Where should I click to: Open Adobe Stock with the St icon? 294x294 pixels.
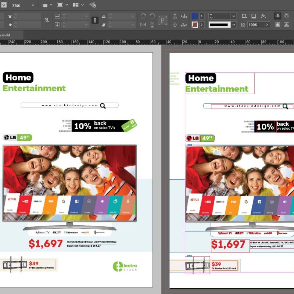pyautogui.click(x=4, y=5)
